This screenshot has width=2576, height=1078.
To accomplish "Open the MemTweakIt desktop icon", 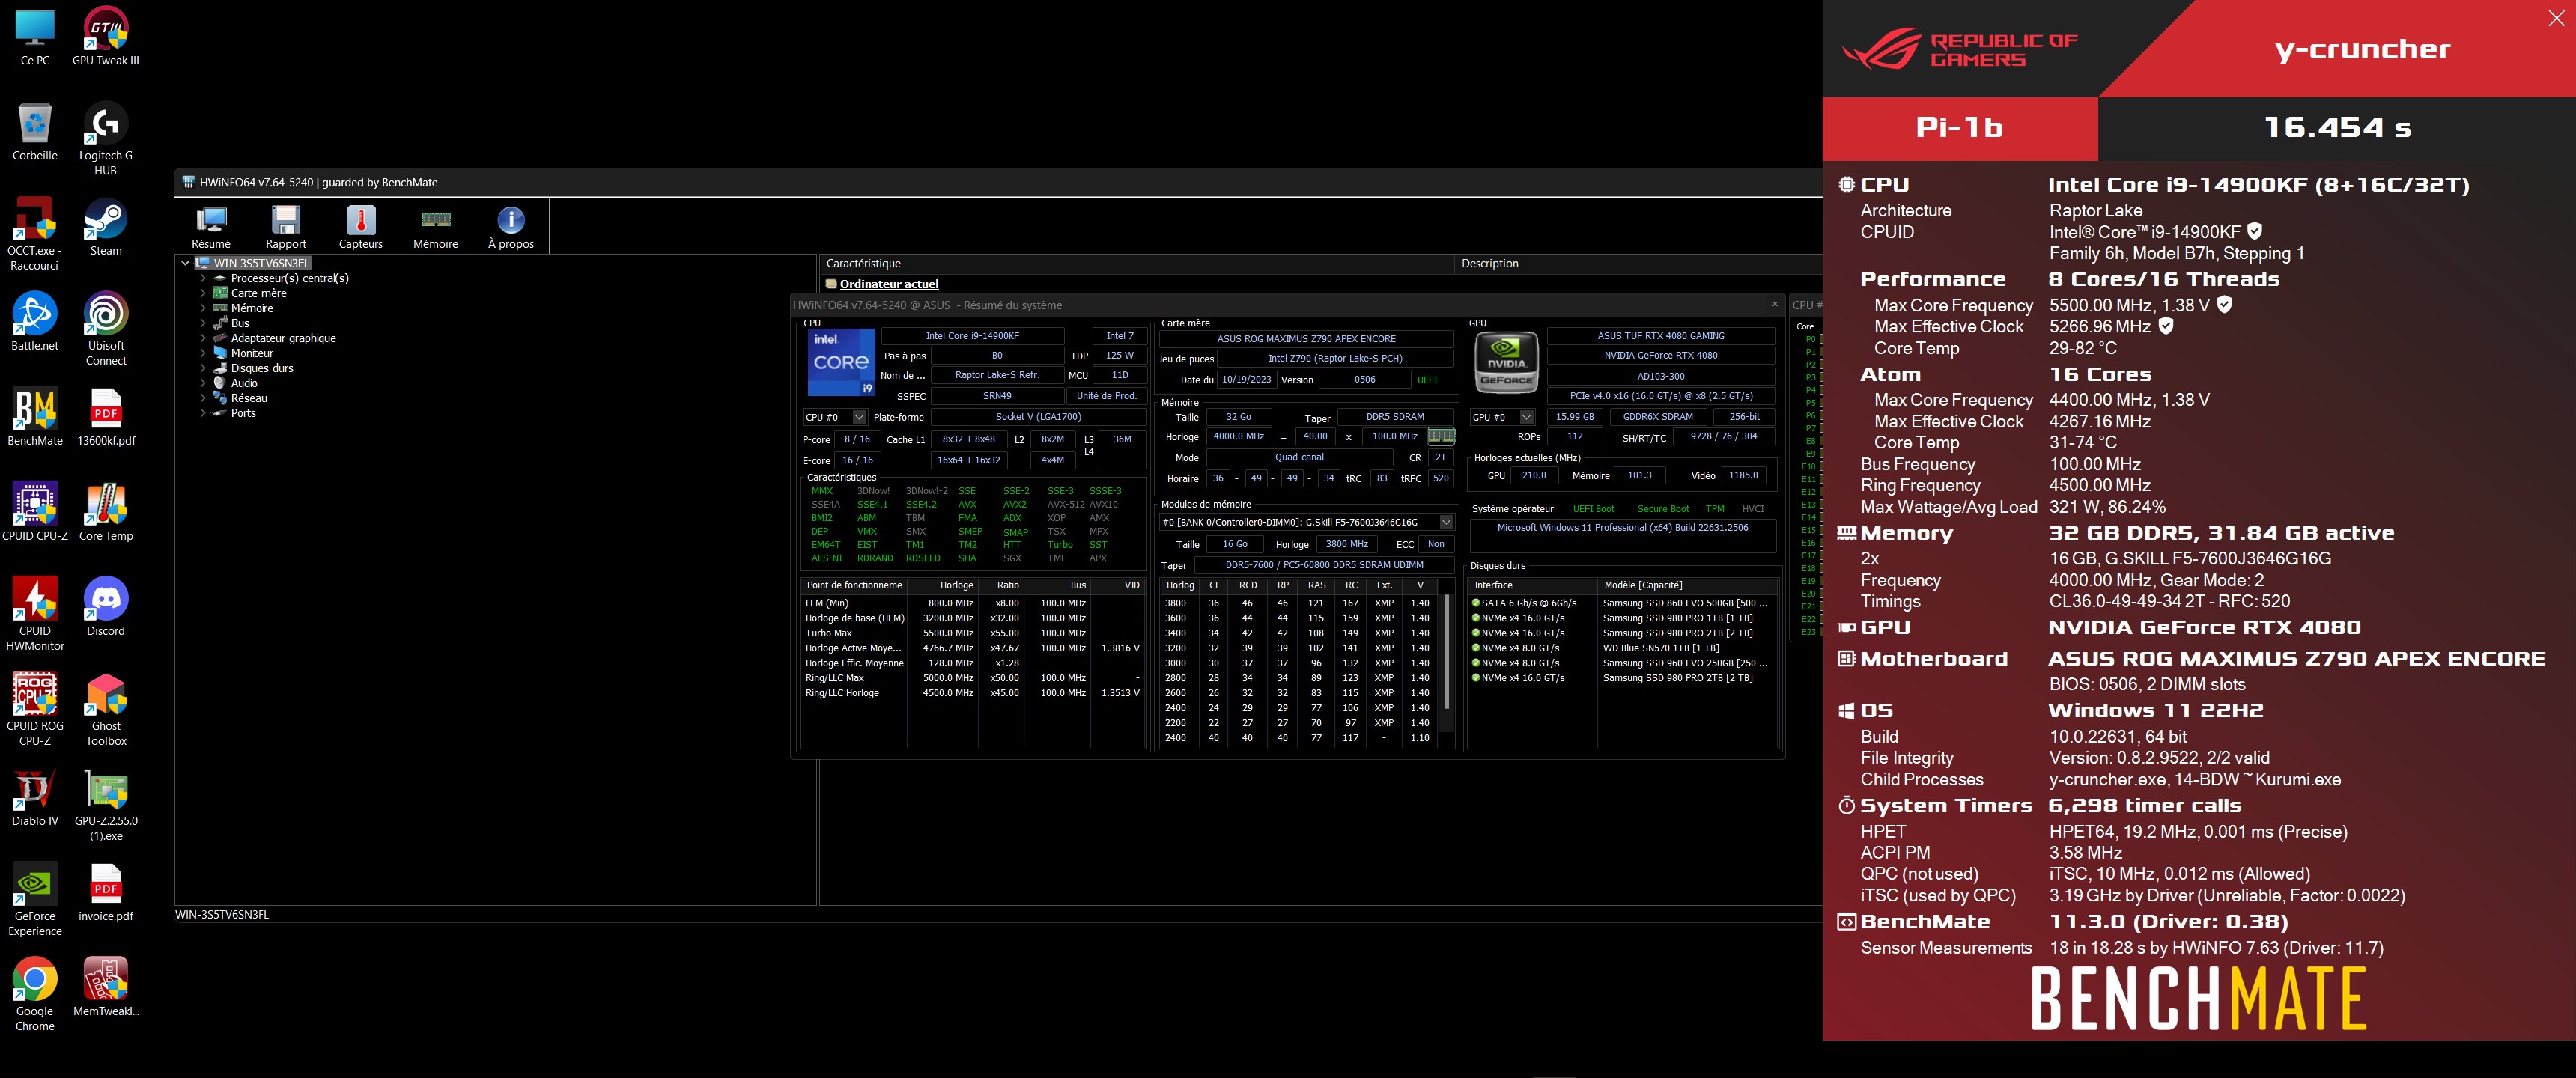I will click(x=106, y=987).
